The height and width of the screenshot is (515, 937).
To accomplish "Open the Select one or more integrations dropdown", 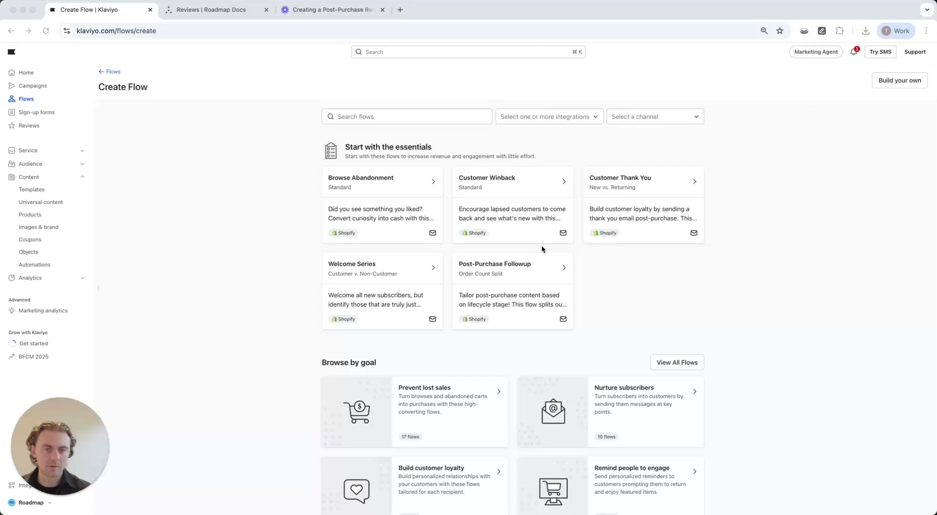I will [549, 116].
